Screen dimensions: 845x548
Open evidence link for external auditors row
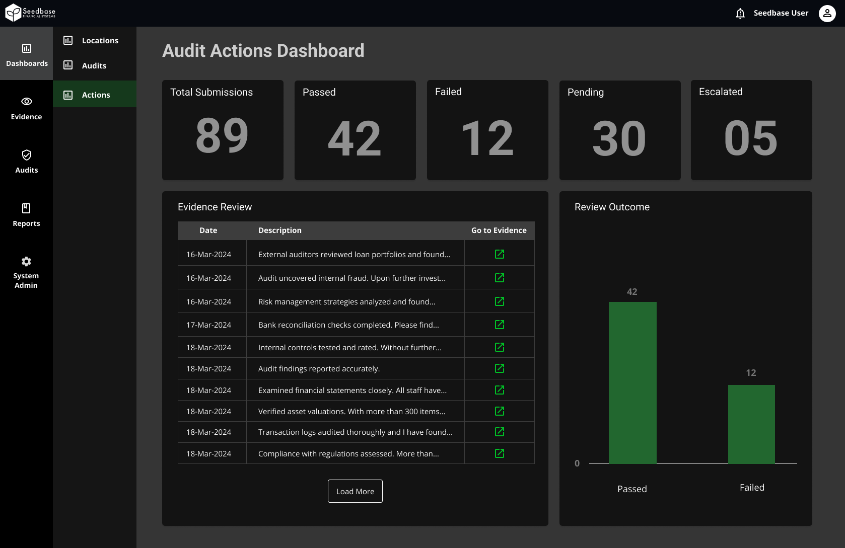[x=499, y=254]
